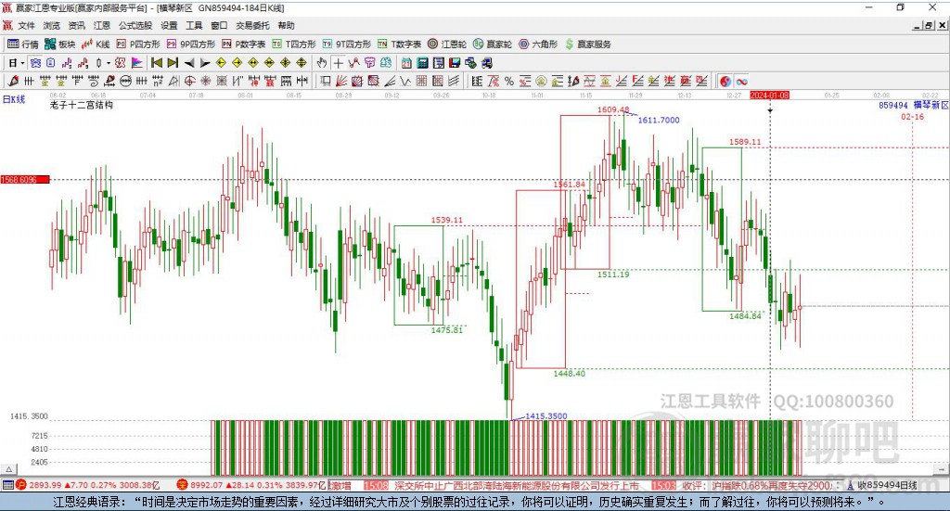The width and height of the screenshot is (950, 511).
Task: Open the T数字表 tool
Action: click(399, 45)
